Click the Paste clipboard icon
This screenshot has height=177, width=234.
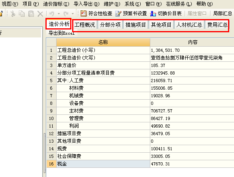pyautogui.click(x=31, y=14)
